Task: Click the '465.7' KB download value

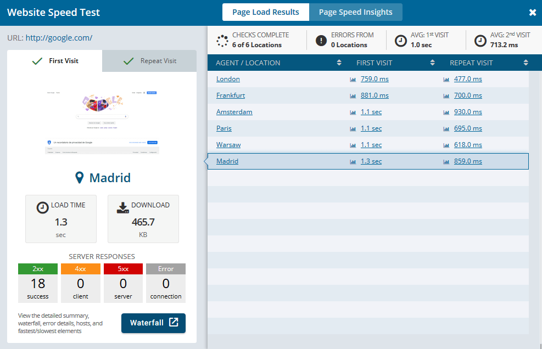Action: point(143,222)
